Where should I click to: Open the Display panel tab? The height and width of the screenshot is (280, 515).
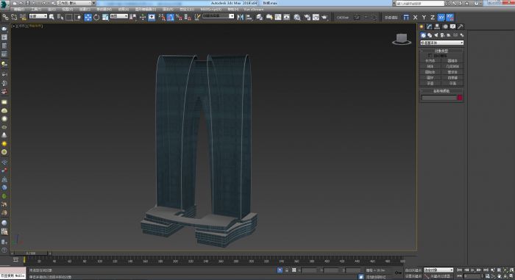453,26
